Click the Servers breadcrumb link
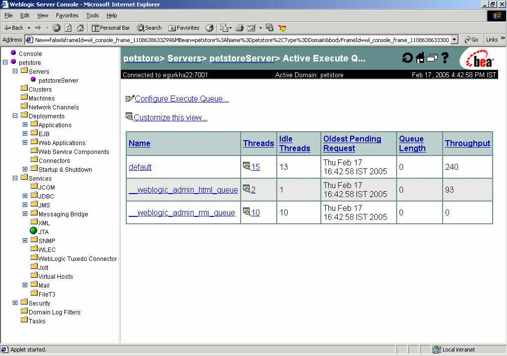This screenshot has width=507, height=356. [184, 58]
